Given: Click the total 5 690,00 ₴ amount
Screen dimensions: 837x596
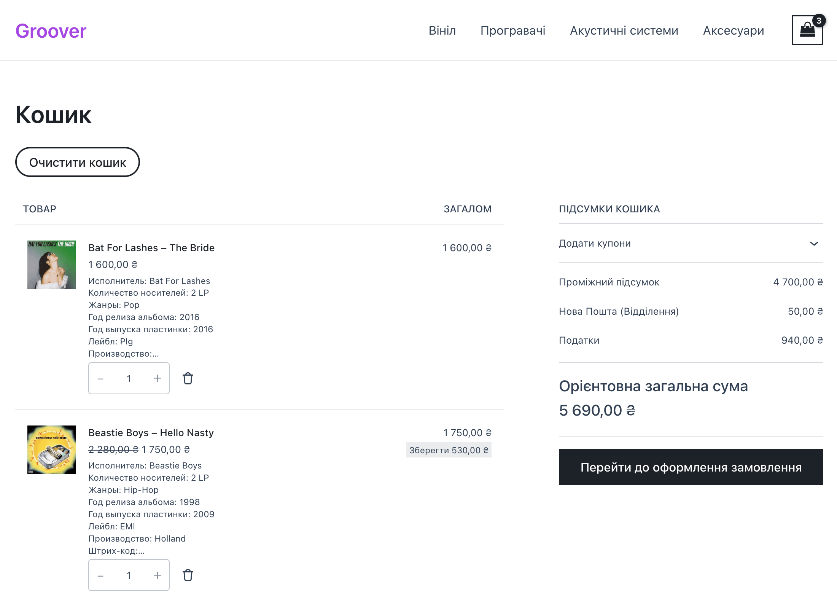Looking at the screenshot, I should [597, 410].
